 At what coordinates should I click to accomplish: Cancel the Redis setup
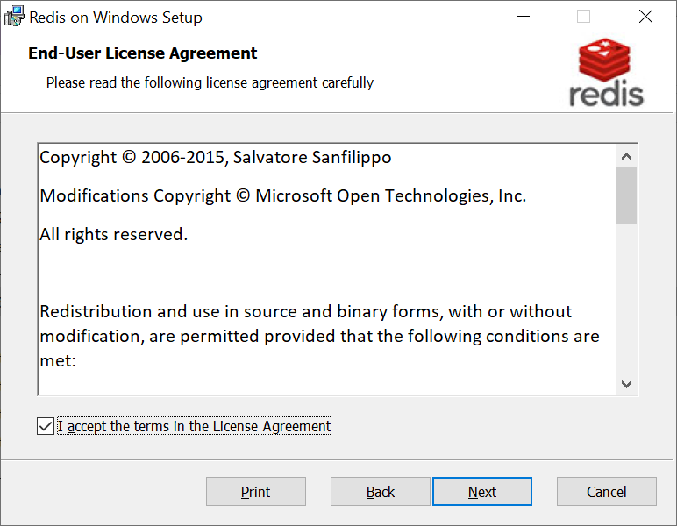click(607, 492)
